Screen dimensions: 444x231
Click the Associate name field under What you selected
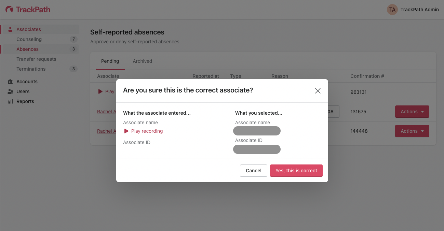(x=257, y=131)
